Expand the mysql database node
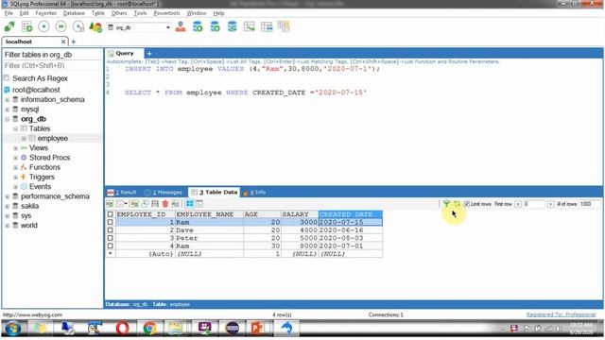This screenshot has height=340, width=605. pos(7,110)
